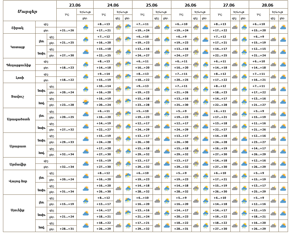Viewport: 290px width, 233px height.
Task: Click the Տավուշ հով. hazy sun icon for 23.06
Action: (85, 102)
